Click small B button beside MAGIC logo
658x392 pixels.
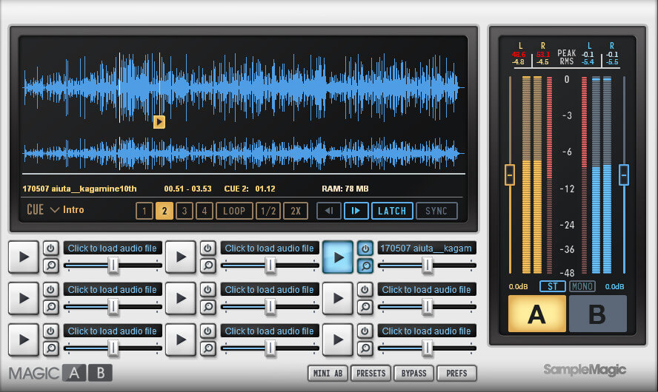(x=101, y=373)
